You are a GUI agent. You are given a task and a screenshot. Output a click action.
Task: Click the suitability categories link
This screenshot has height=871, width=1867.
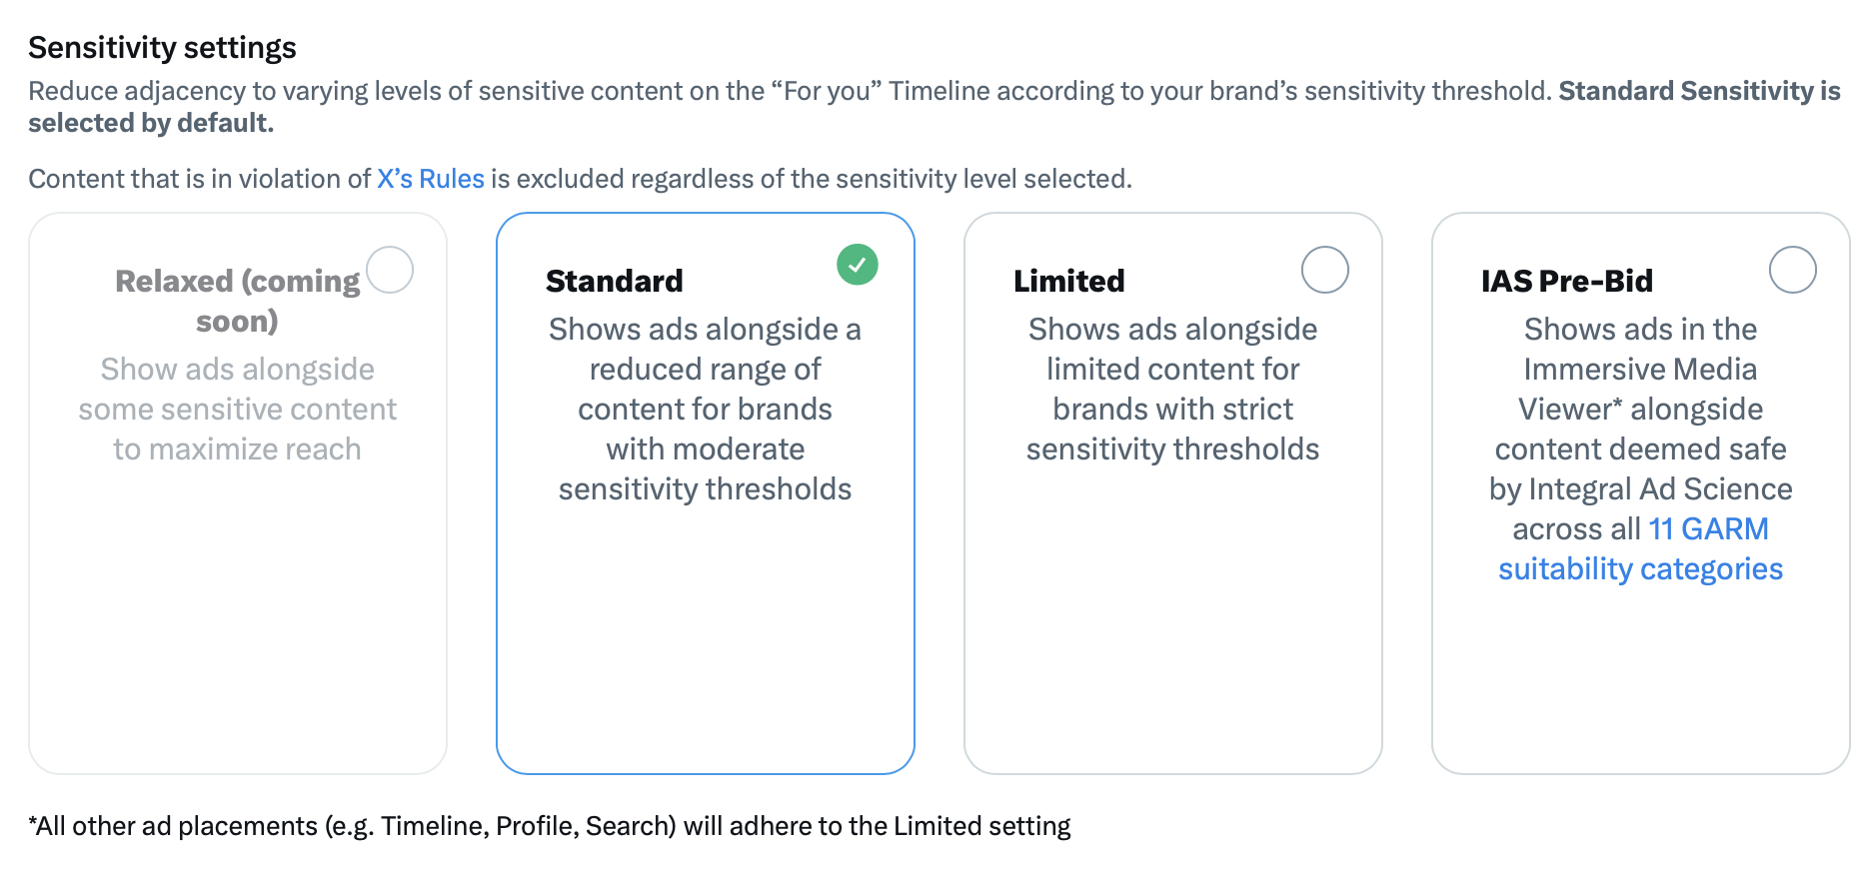(1640, 568)
